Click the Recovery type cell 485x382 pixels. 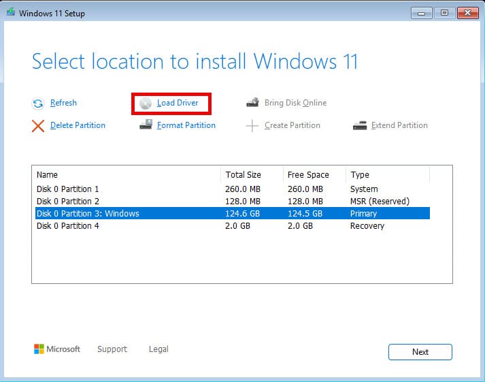pyautogui.click(x=367, y=226)
